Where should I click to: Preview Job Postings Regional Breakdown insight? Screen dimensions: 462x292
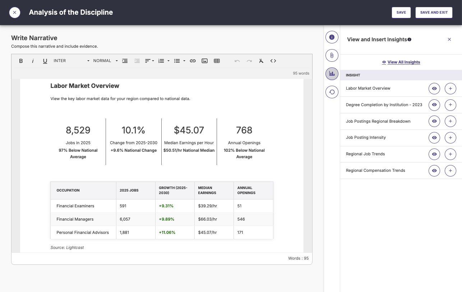point(434,121)
